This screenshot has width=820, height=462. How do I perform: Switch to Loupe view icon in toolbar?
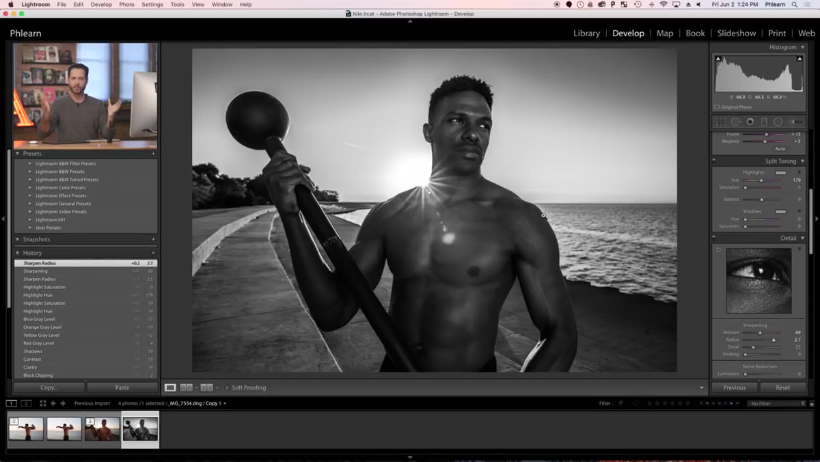tap(170, 388)
